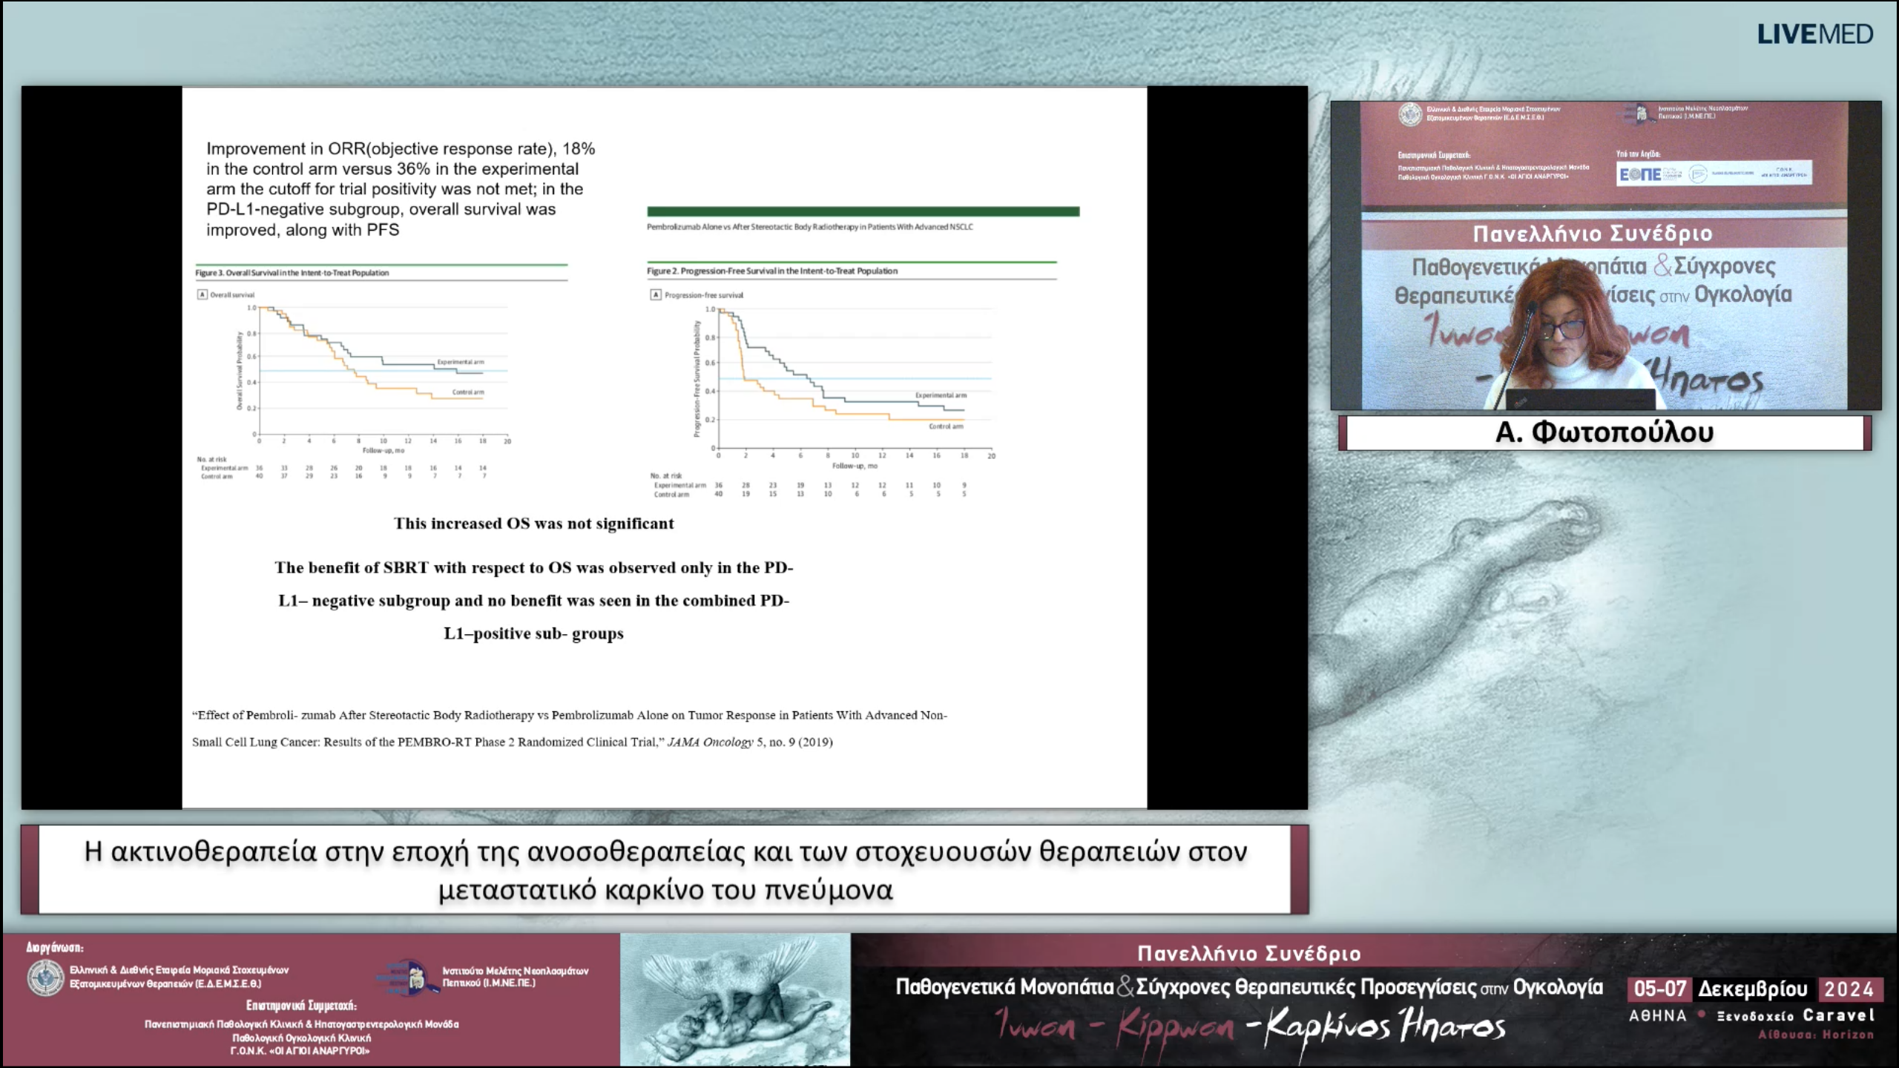Click 'Αίθουσα: Horizon' room label
1899x1068 pixels.
coord(1816,1035)
